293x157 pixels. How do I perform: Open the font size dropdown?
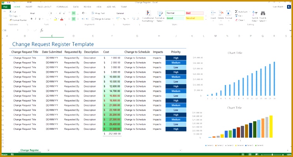[57, 13]
